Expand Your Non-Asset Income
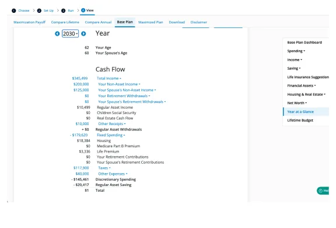Image resolution: width=336 pixels, height=228 pixels. 119,84
